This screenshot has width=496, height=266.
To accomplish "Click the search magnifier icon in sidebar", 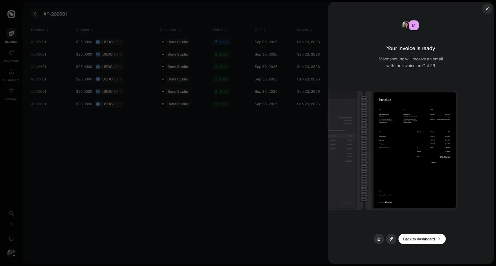I will 11,213.
